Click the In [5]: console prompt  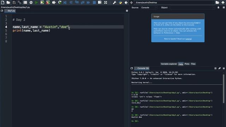135,121
